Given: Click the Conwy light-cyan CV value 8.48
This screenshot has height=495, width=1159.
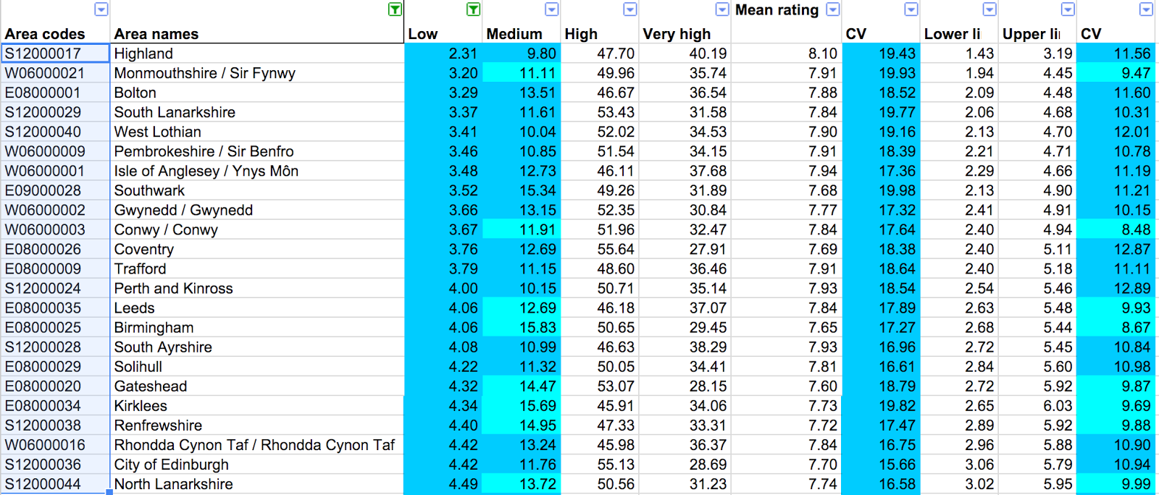Looking at the screenshot, I should (x=1134, y=230).
